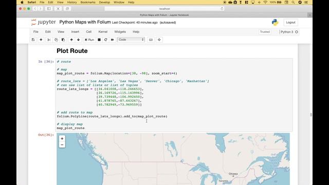Click the Logout button
The height and width of the screenshot is (185, 329).
(290, 23)
